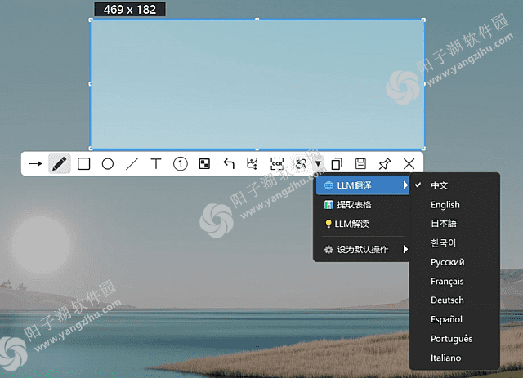Click the bottom-right selection resize handle

click(x=423, y=149)
